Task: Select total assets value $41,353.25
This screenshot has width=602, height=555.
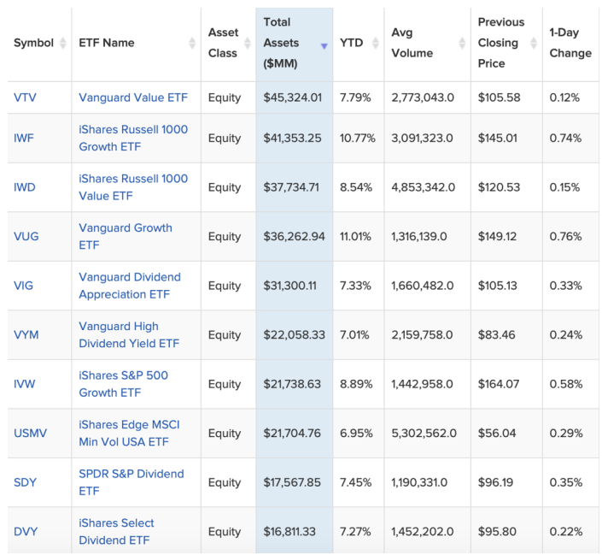Action: pos(292,138)
